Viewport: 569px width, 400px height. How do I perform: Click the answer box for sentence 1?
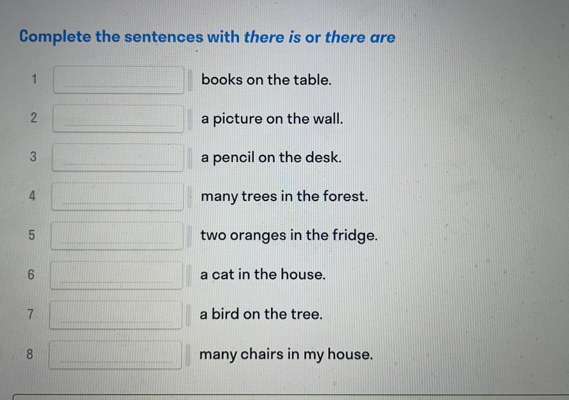point(119,80)
